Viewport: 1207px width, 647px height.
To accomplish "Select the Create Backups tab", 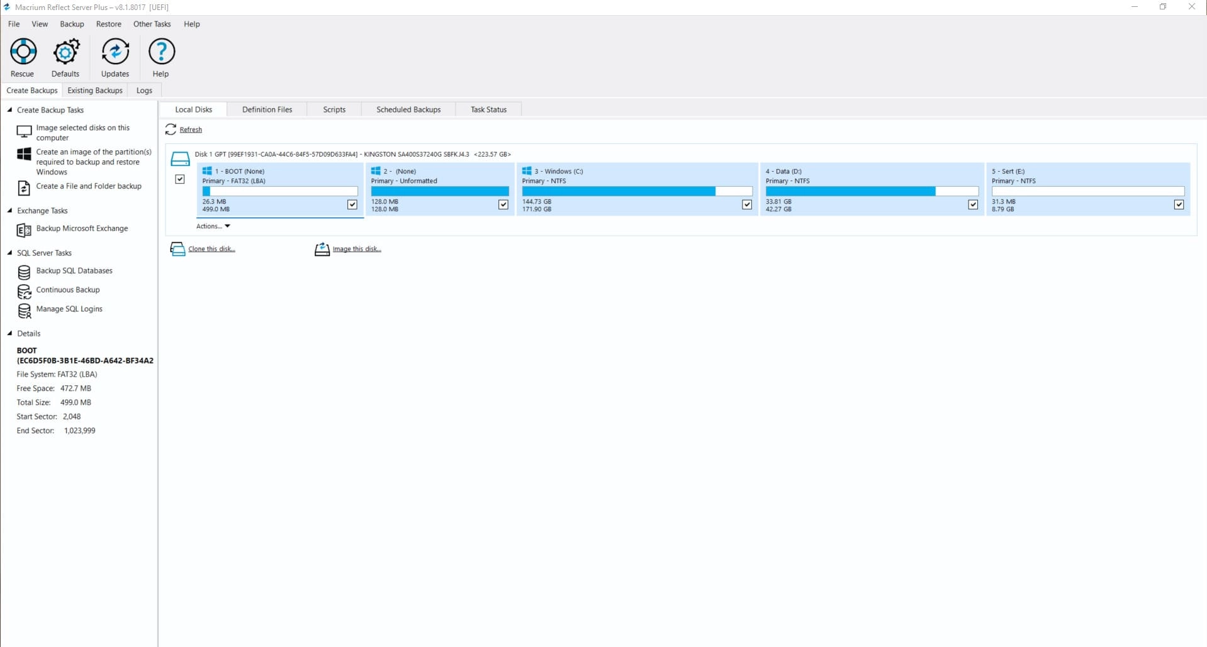I will pos(32,91).
